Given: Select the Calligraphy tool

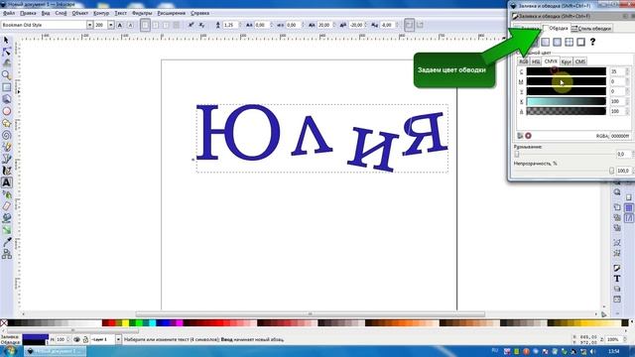Looking at the screenshot, I should [x=6, y=171].
